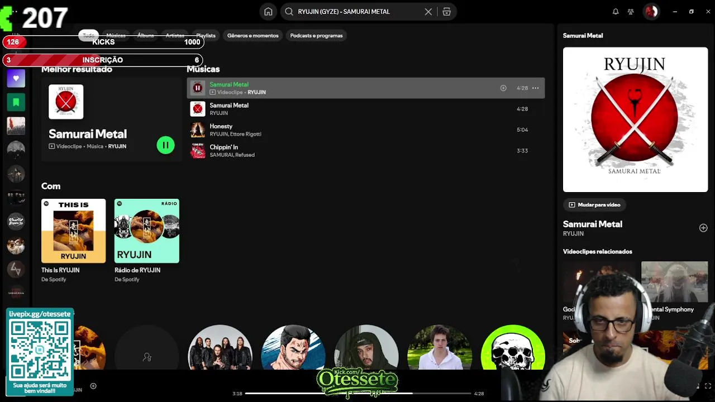Open the Browse icon beside search
This screenshot has height=402, width=715.
tap(447, 11)
